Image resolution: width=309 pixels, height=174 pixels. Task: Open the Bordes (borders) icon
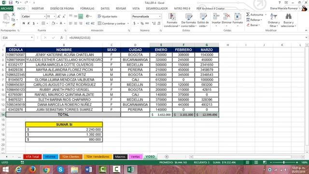[43, 23]
